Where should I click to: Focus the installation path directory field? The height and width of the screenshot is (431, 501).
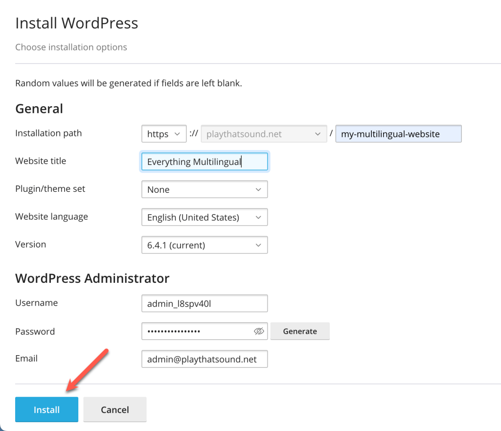(398, 134)
